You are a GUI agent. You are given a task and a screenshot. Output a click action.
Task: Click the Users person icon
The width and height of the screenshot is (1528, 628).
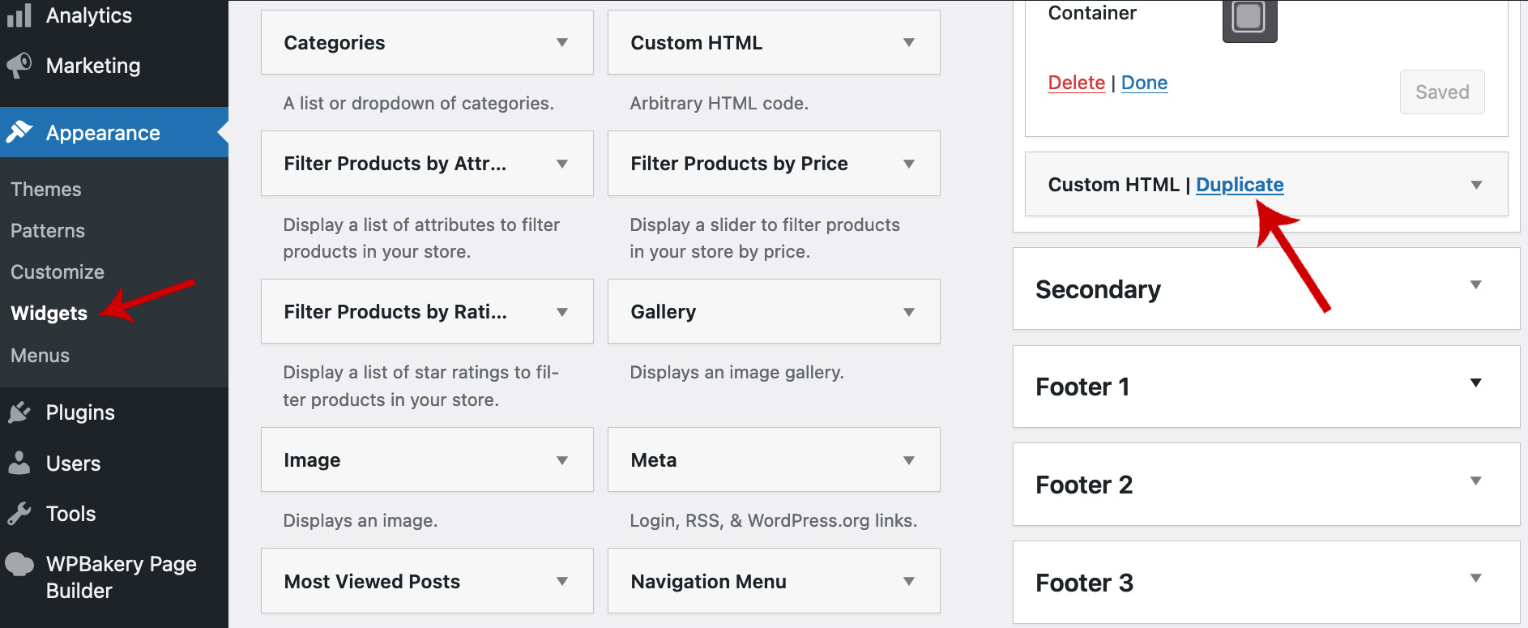(19, 463)
